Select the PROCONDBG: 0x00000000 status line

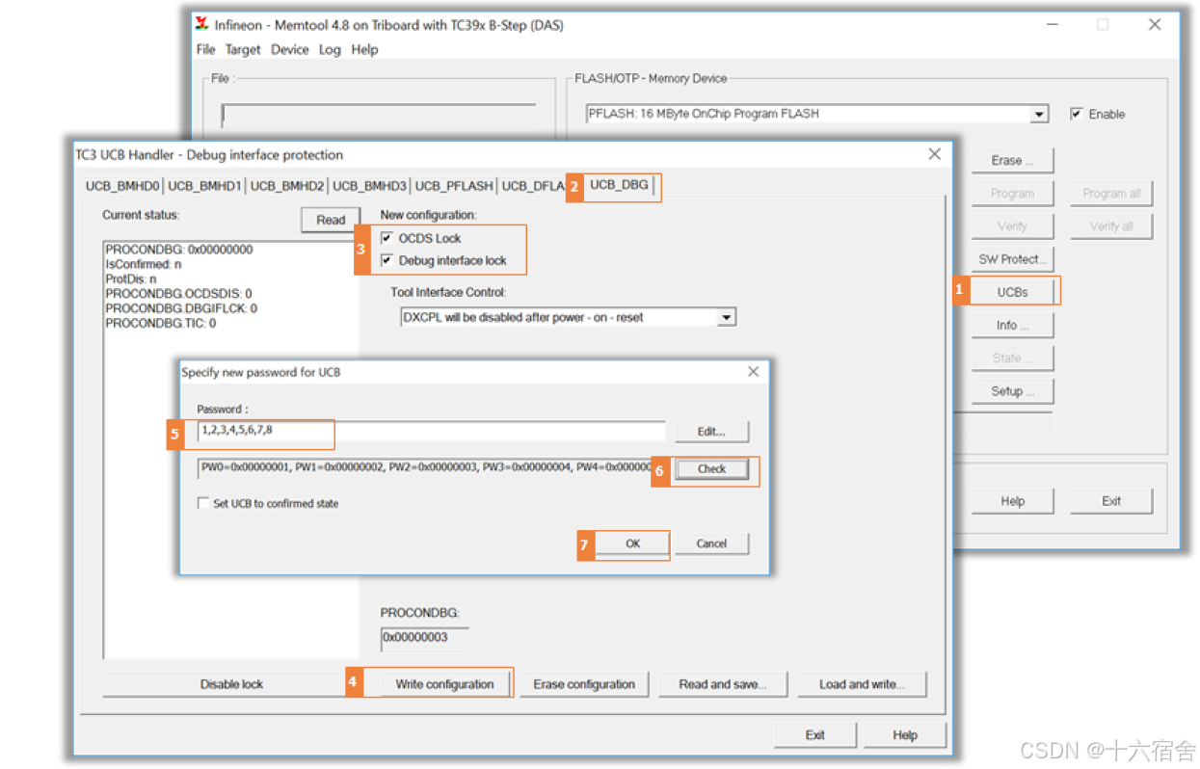pyautogui.click(x=179, y=250)
